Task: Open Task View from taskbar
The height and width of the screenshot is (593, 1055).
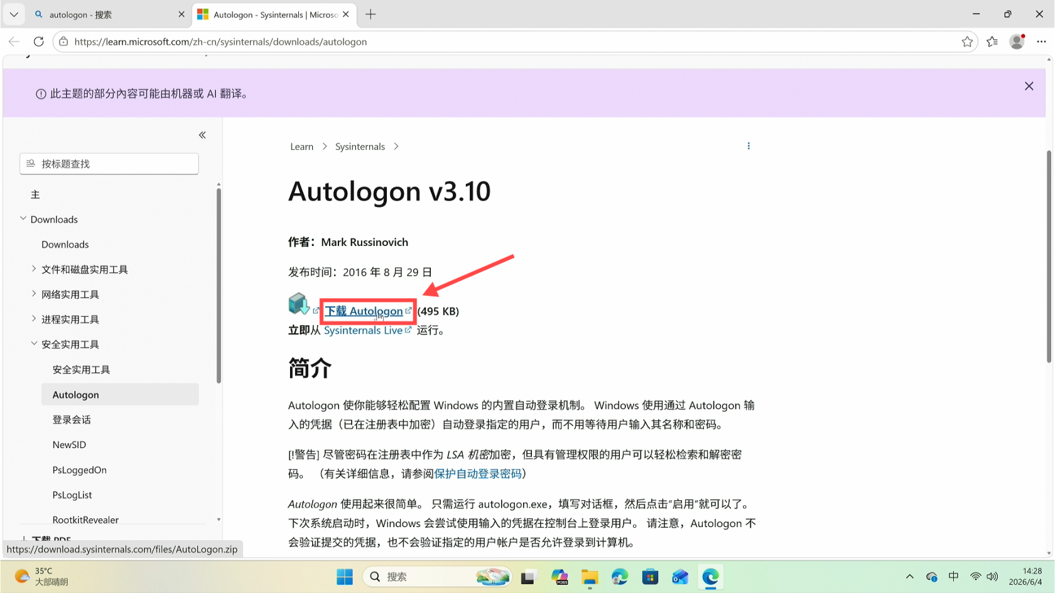Action: [x=529, y=577]
